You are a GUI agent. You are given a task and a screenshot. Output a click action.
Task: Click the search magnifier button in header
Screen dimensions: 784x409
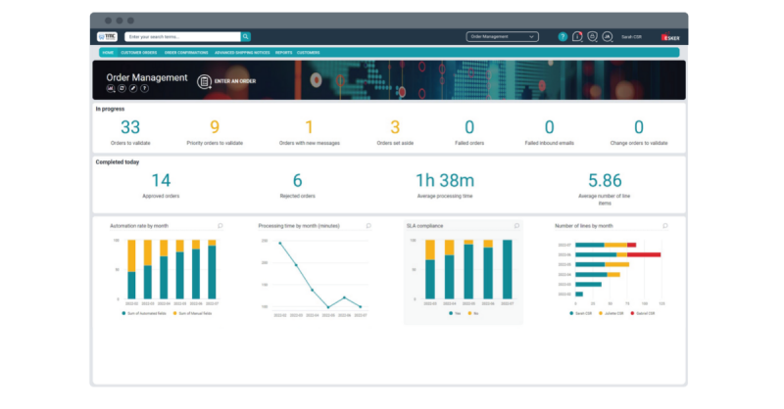(x=246, y=36)
